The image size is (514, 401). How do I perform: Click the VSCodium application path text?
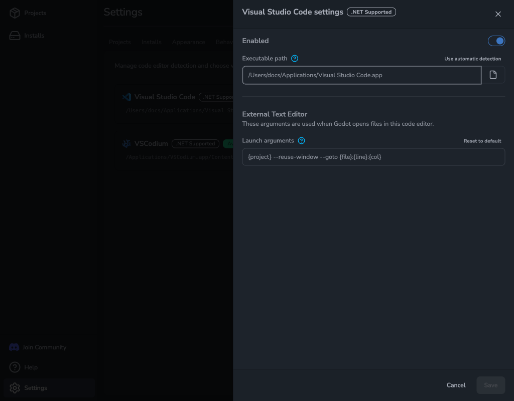[179, 157]
